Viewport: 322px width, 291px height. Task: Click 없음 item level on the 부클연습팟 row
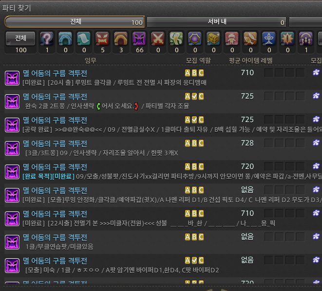[247, 237]
